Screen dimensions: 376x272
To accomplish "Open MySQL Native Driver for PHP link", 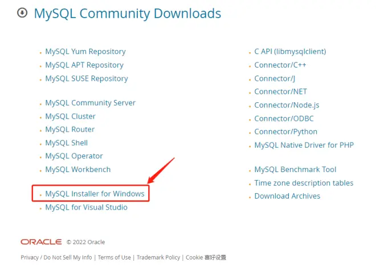I will click(x=304, y=145).
